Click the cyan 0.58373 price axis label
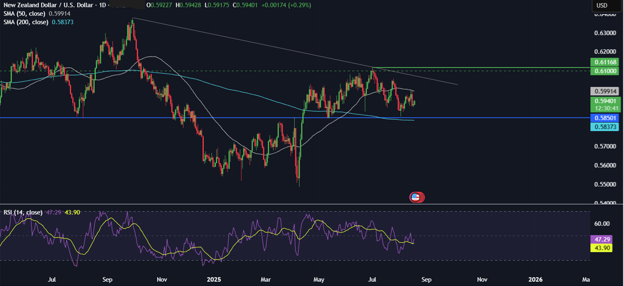The image size is (624, 286). [x=605, y=127]
